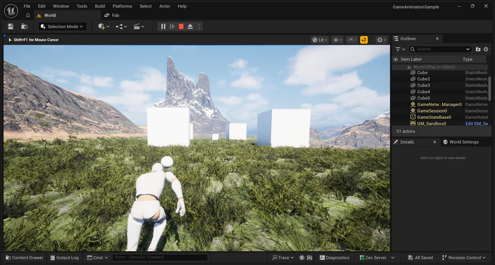The height and width of the screenshot is (265, 495).
Task: Close the Details panel tab
Action: coord(435,142)
